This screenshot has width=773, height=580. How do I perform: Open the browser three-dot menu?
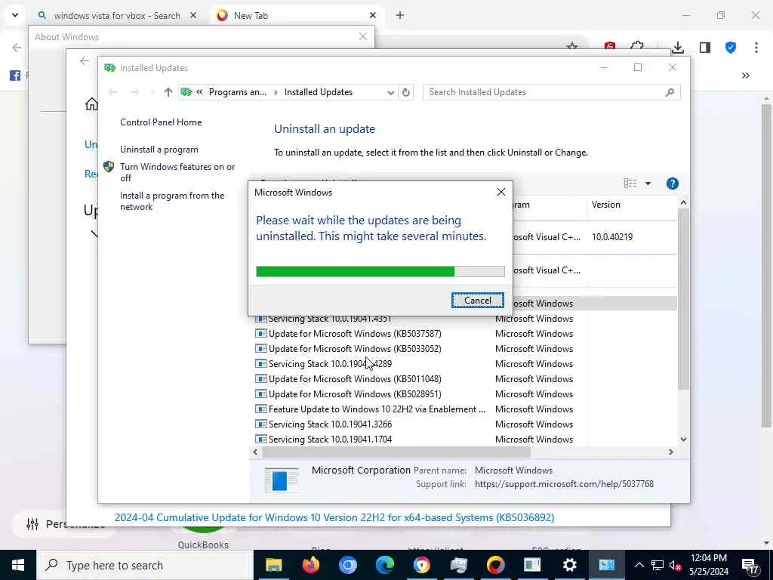click(x=756, y=48)
